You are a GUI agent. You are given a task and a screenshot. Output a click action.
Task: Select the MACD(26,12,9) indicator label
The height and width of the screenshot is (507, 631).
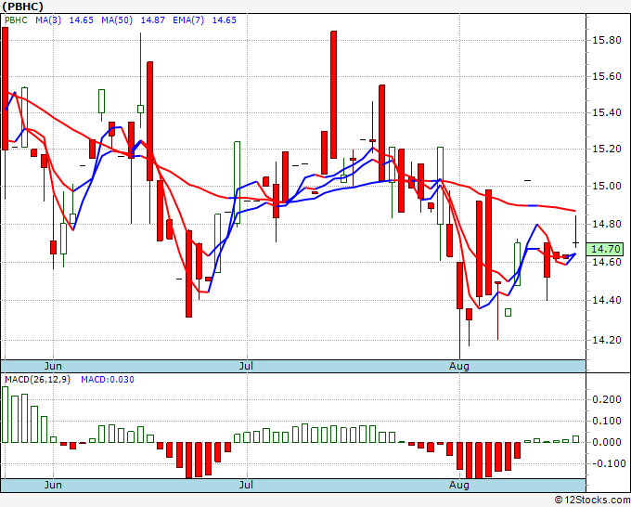37,380
